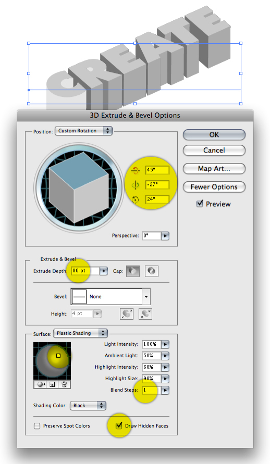Viewport: 270px width, 464px height.
Task: Disable Draw Hidden Faces
Action: tap(119, 425)
